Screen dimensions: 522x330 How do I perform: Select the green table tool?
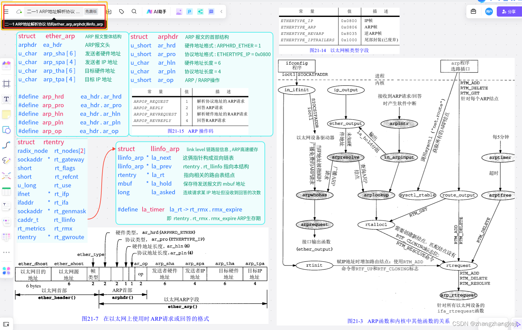[6, 191]
